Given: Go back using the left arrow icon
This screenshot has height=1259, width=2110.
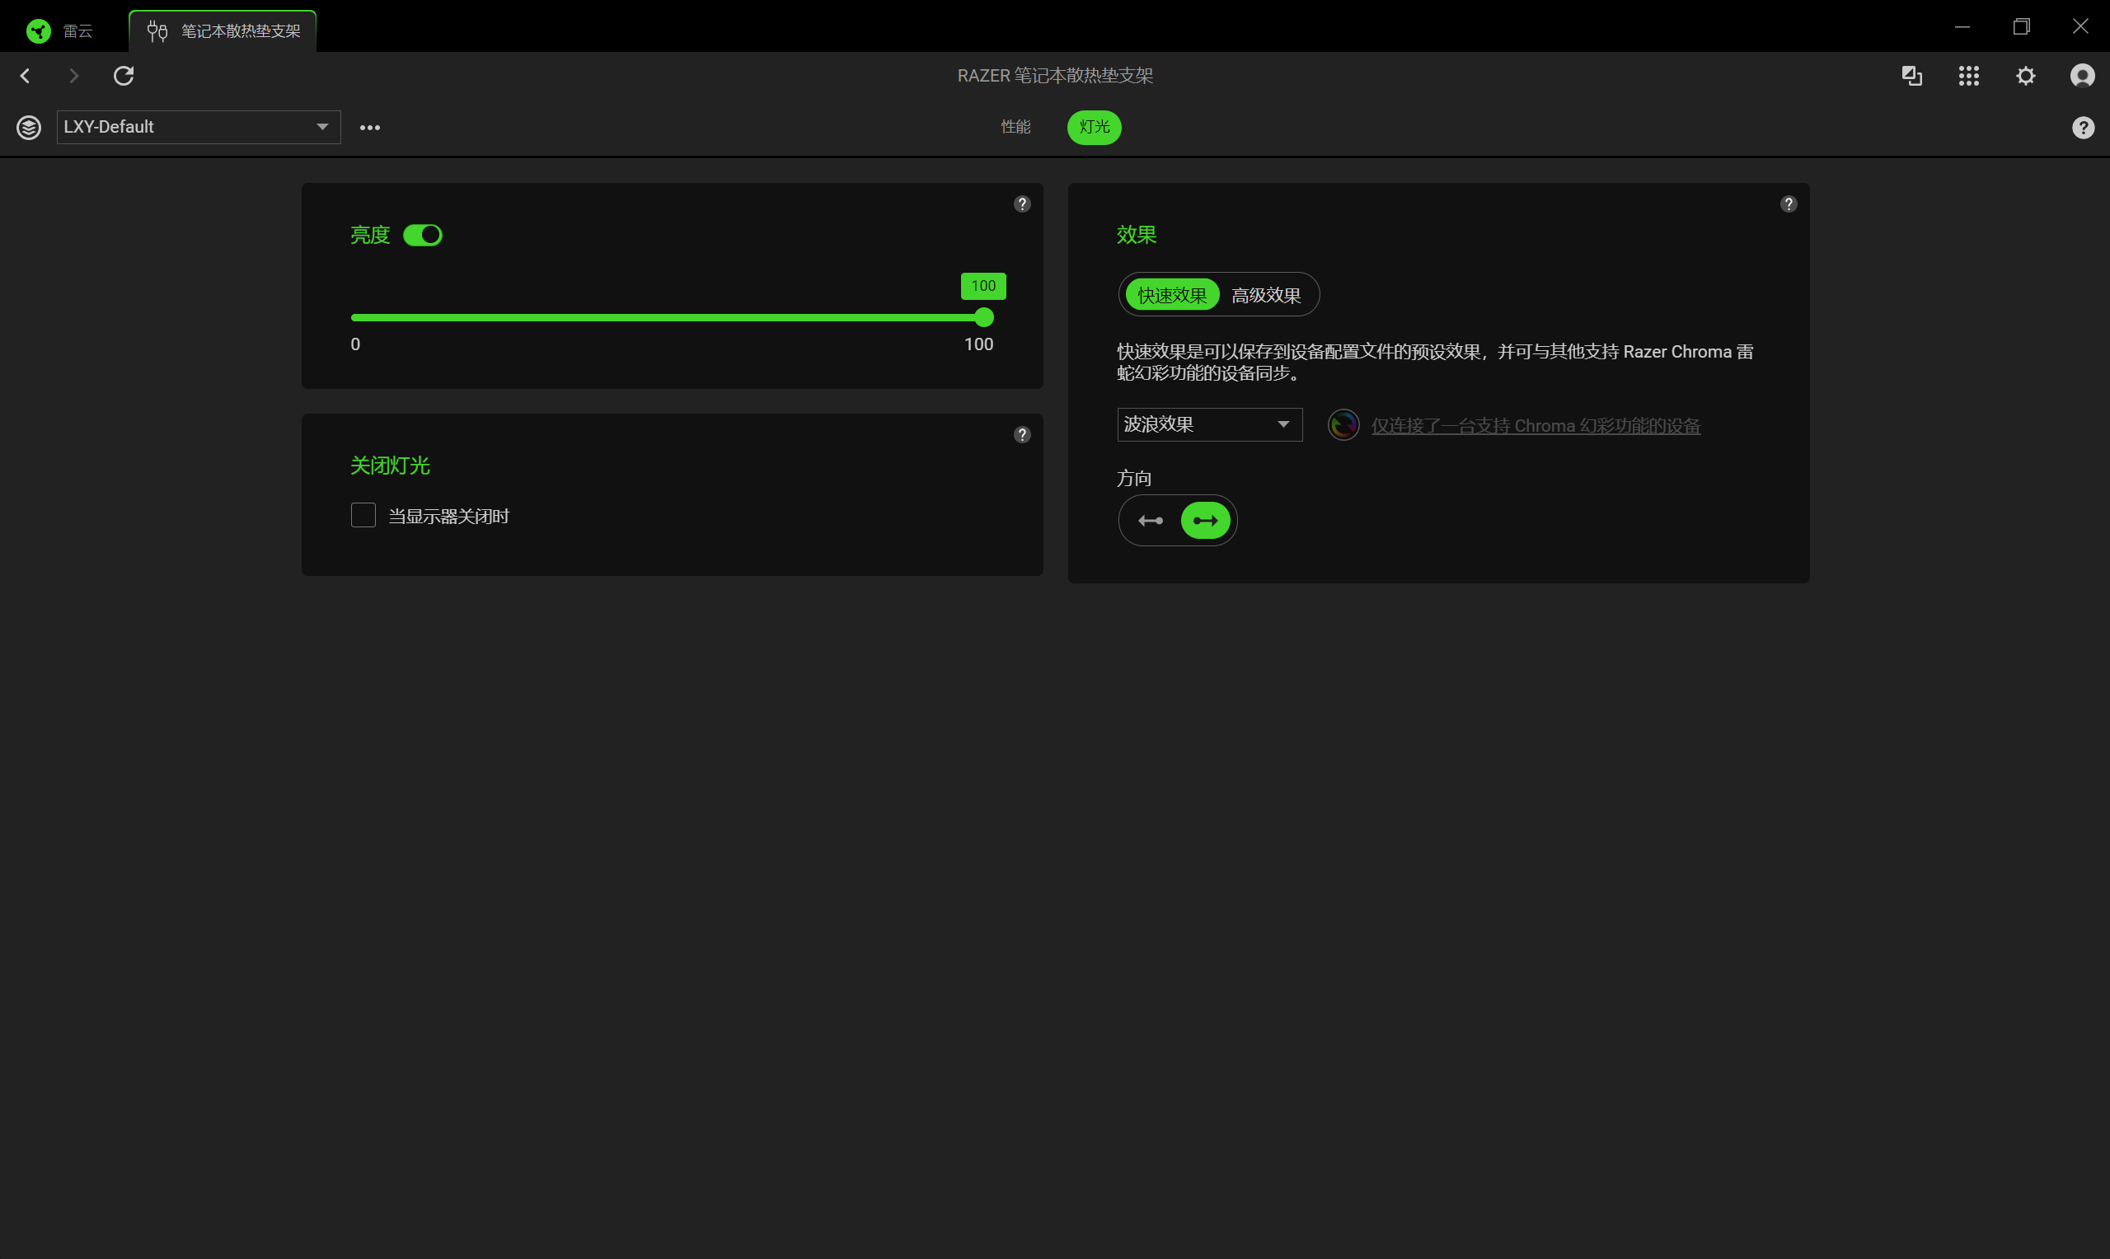Looking at the screenshot, I should 26,76.
